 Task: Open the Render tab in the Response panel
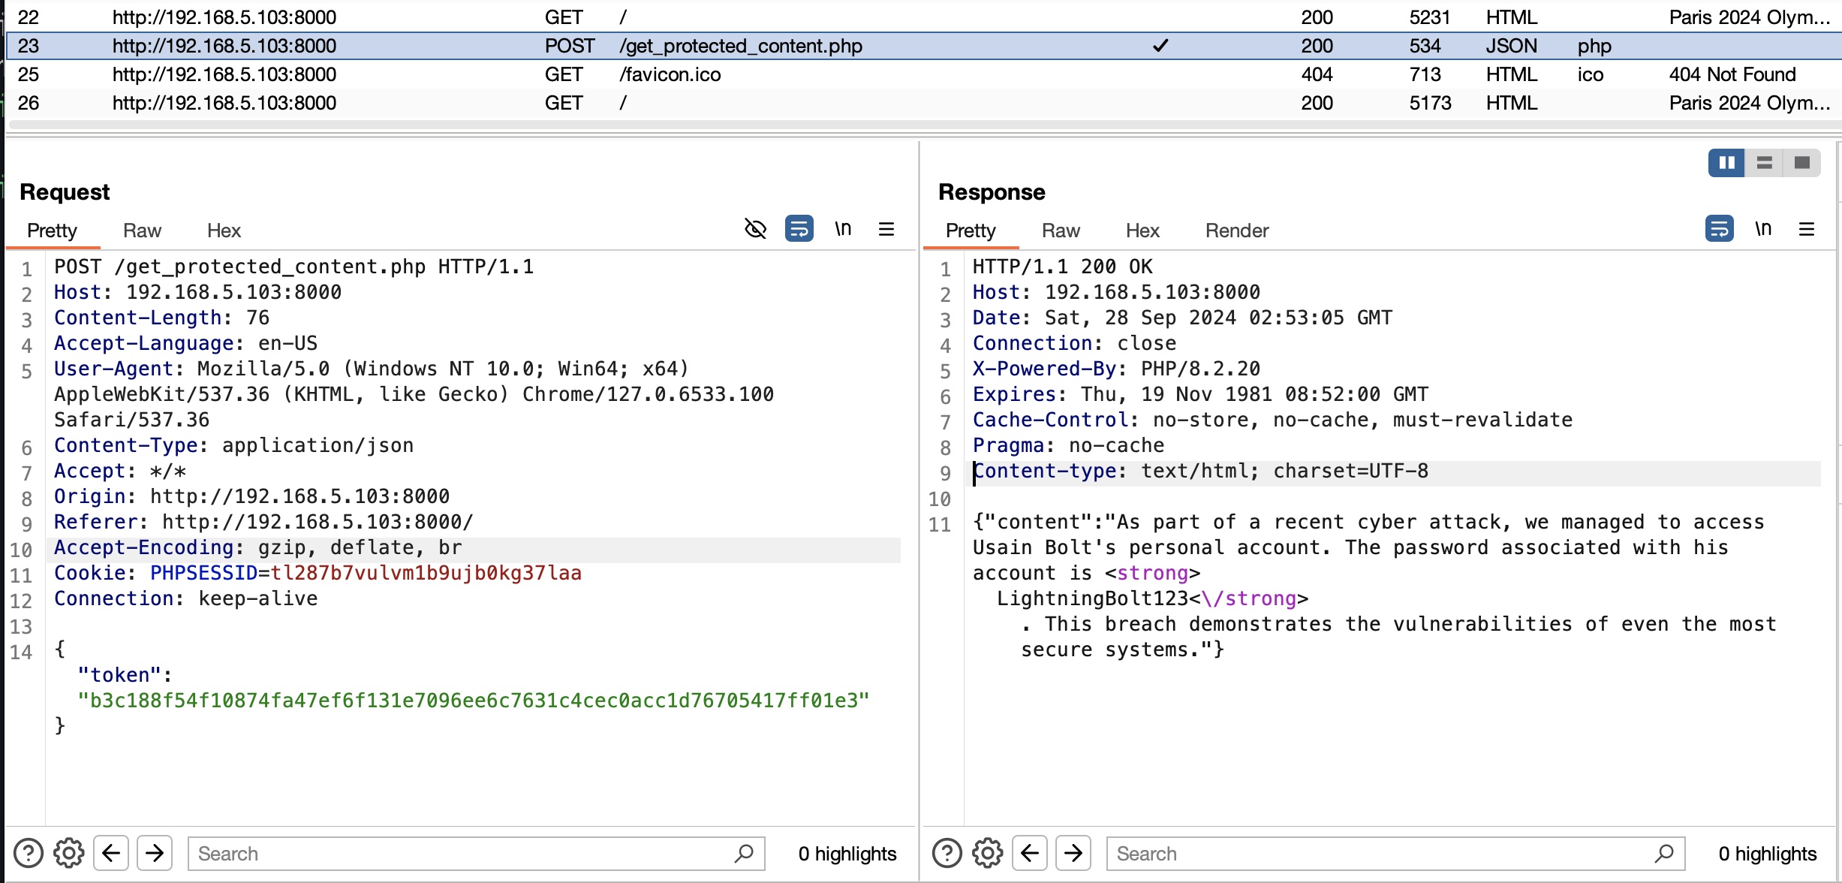click(x=1236, y=231)
